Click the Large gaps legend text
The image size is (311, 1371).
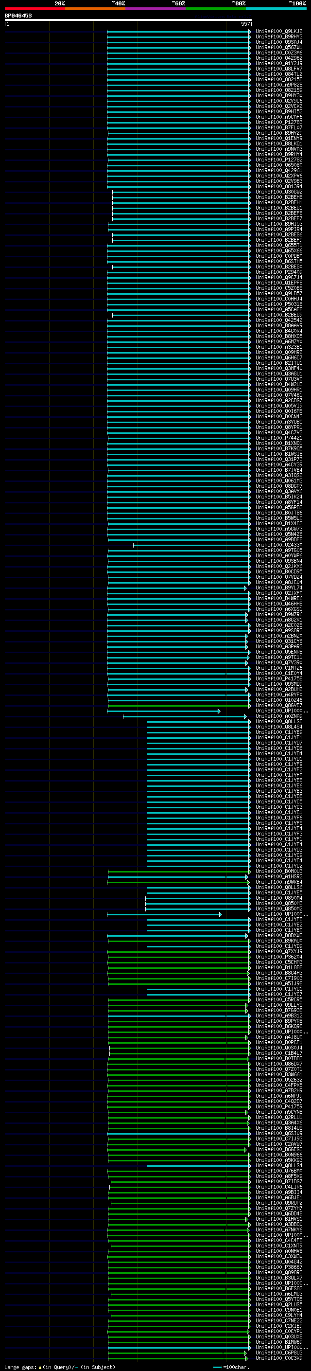(x=60, y=1367)
